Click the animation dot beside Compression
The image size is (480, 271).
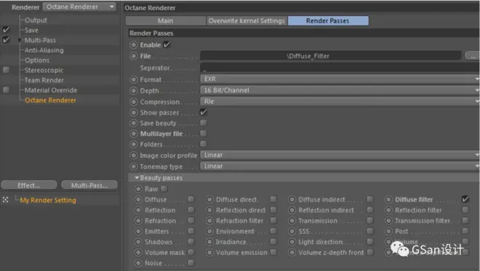click(134, 102)
